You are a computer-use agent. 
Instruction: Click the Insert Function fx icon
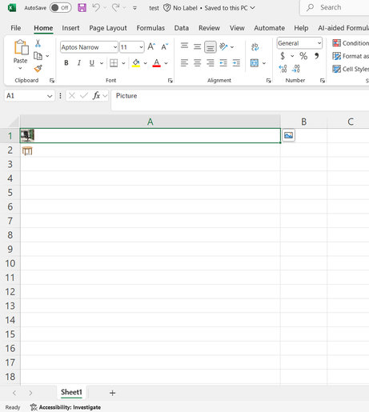coord(96,95)
